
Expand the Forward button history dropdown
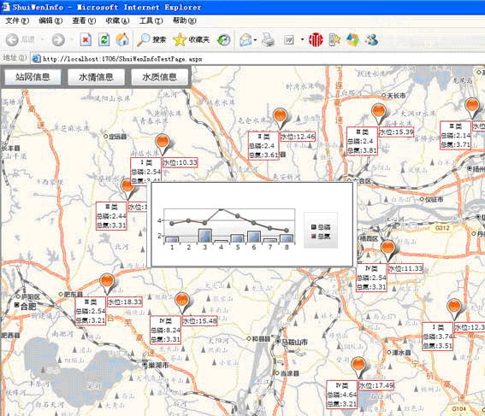coord(72,39)
